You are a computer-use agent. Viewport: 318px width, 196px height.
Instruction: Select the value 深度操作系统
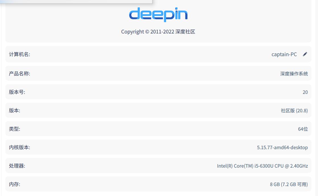294,74
